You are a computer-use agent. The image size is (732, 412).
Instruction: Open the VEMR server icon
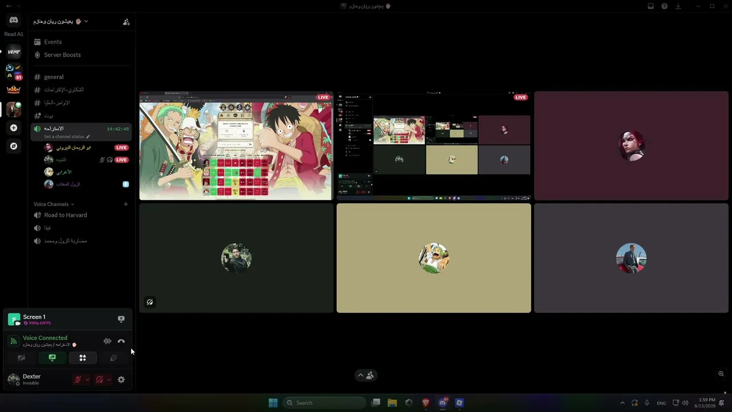(14, 51)
